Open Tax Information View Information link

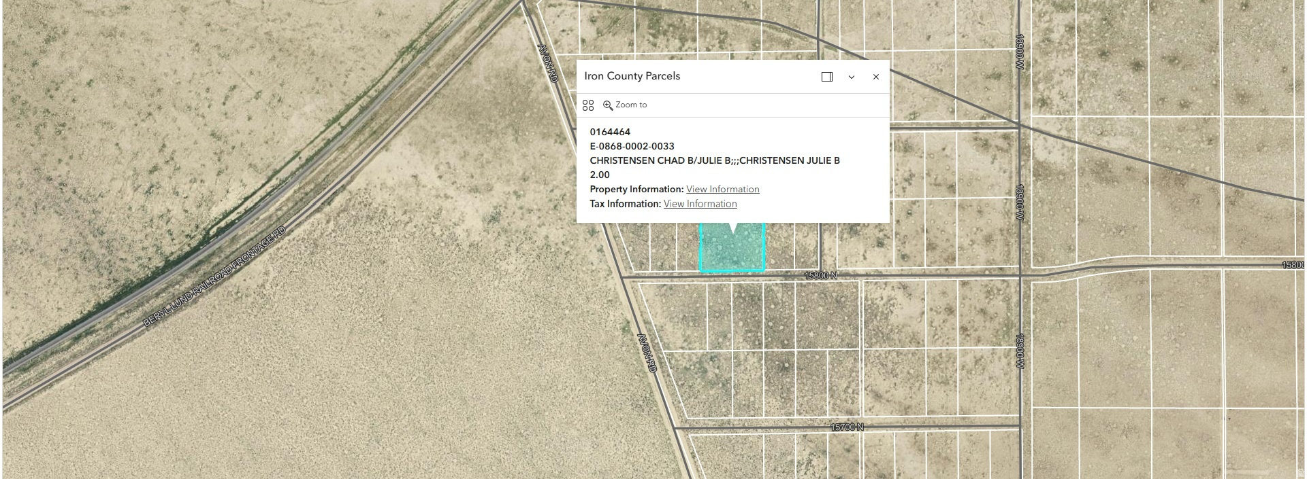(x=700, y=204)
